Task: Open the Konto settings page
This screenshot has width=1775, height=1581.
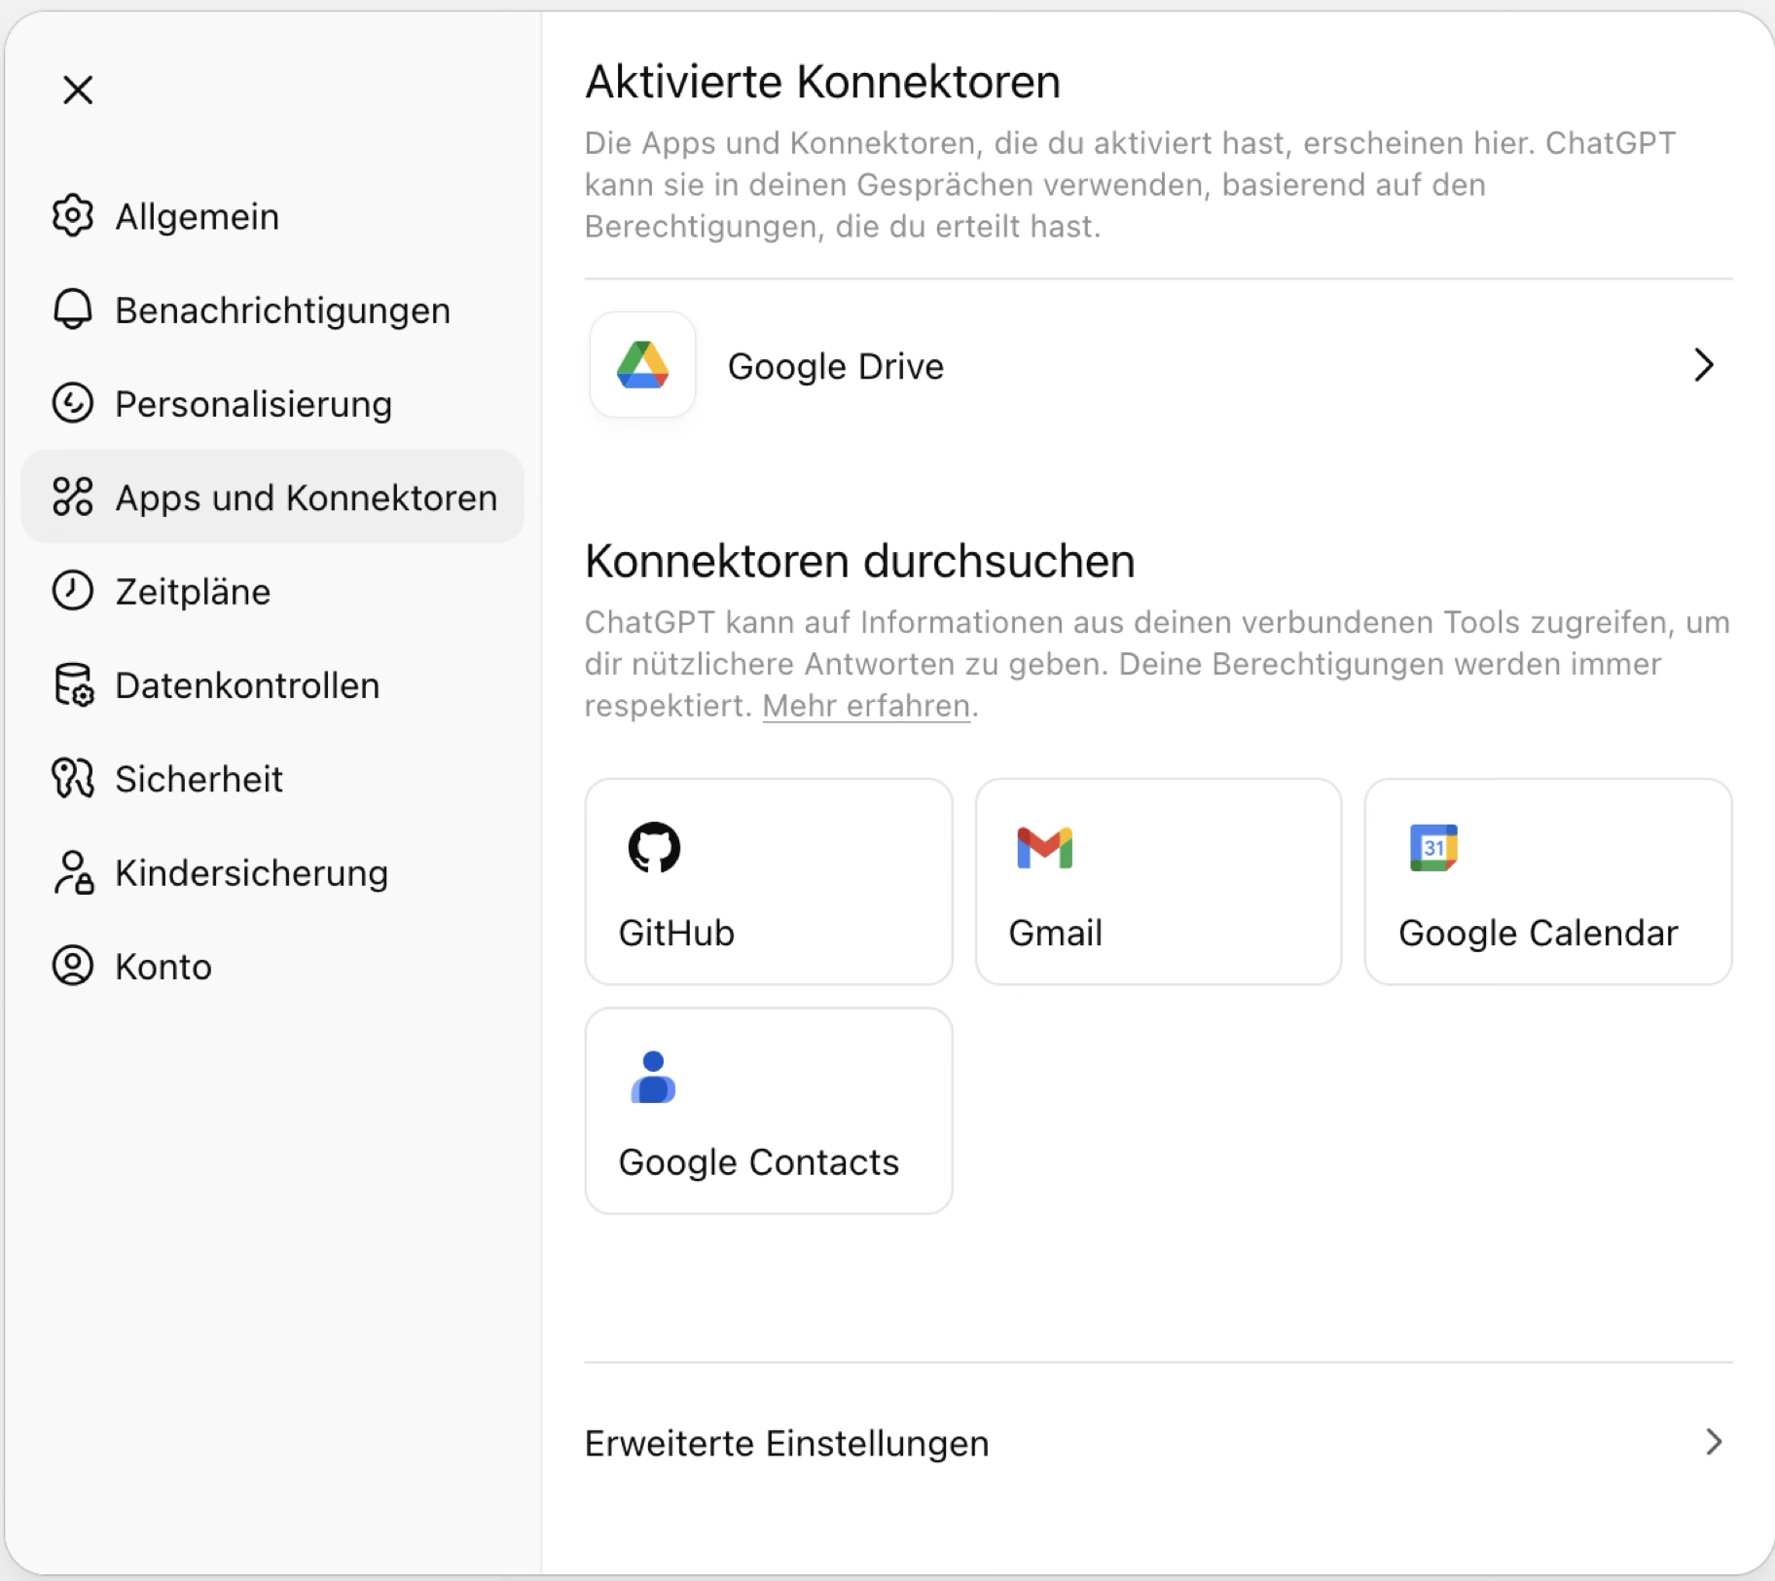Action: (x=163, y=967)
